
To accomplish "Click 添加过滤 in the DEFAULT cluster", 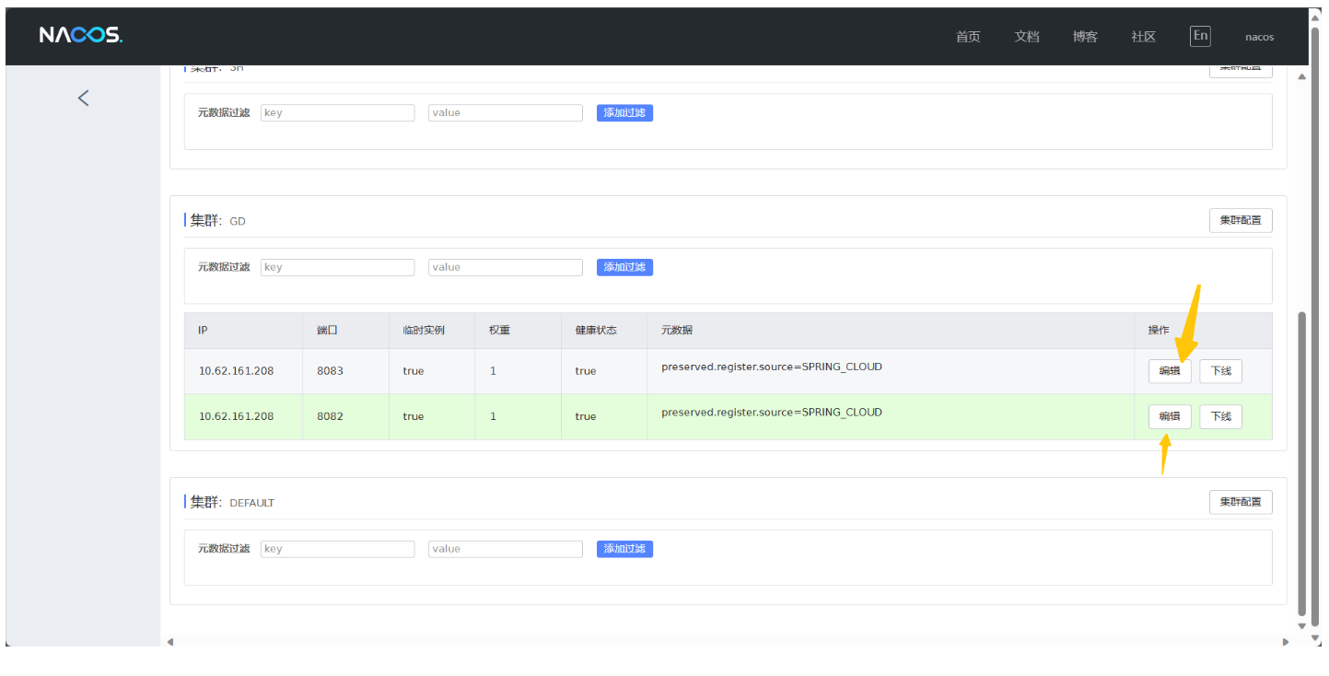I will click(624, 549).
